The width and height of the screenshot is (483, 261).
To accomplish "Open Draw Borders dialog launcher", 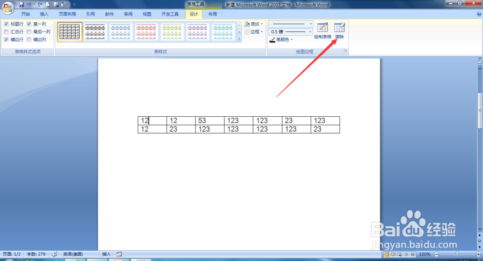I will (x=345, y=51).
